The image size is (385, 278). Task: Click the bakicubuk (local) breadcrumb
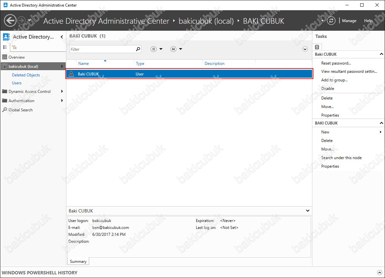point(206,21)
